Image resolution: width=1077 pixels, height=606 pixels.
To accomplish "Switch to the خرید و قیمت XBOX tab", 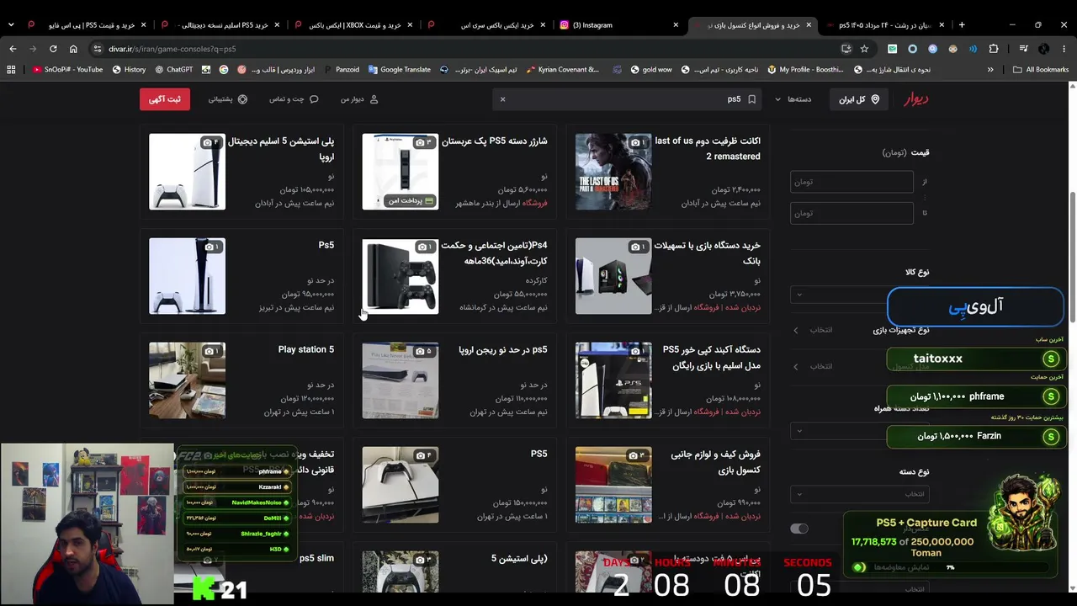I will (x=353, y=25).
